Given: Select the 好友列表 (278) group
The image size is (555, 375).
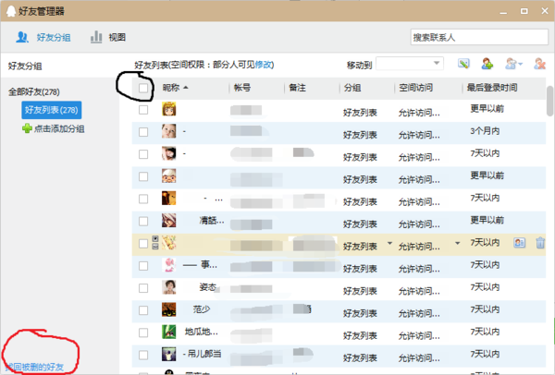Looking at the screenshot, I should click(51, 110).
